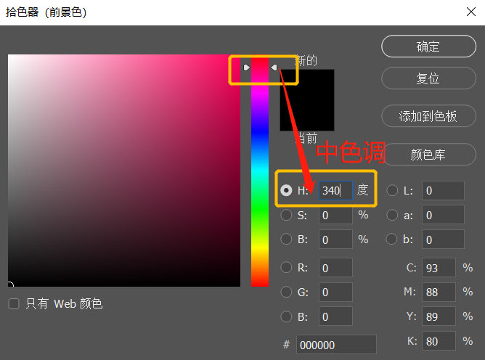Click the yellow area of hue strip
This screenshot has height=360, width=485.
point(260,247)
